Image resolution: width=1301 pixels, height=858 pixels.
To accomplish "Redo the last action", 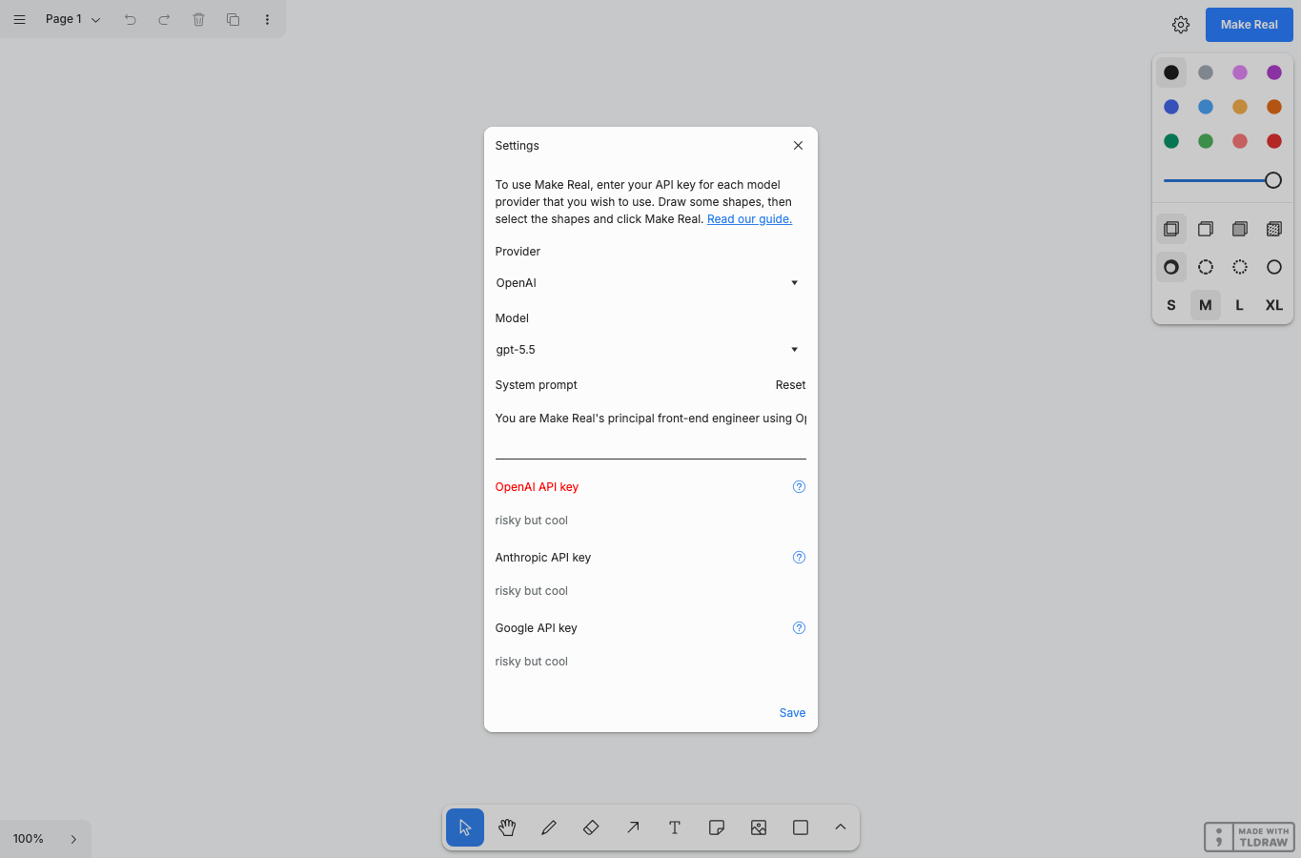I will click(x=165, y=19).
